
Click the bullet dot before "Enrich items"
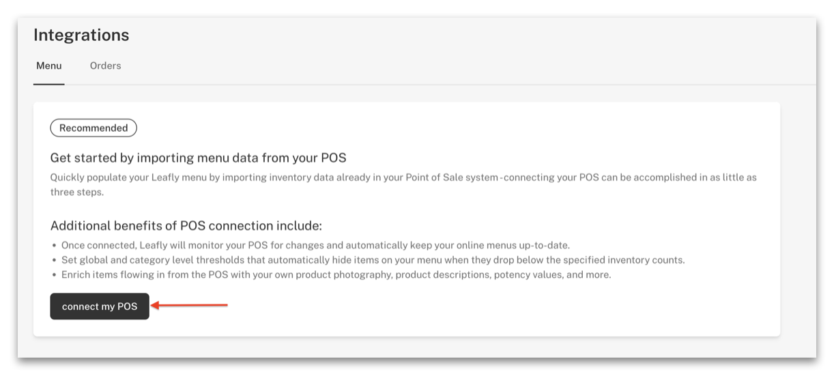pyautogui.click(x=54, y=274)
